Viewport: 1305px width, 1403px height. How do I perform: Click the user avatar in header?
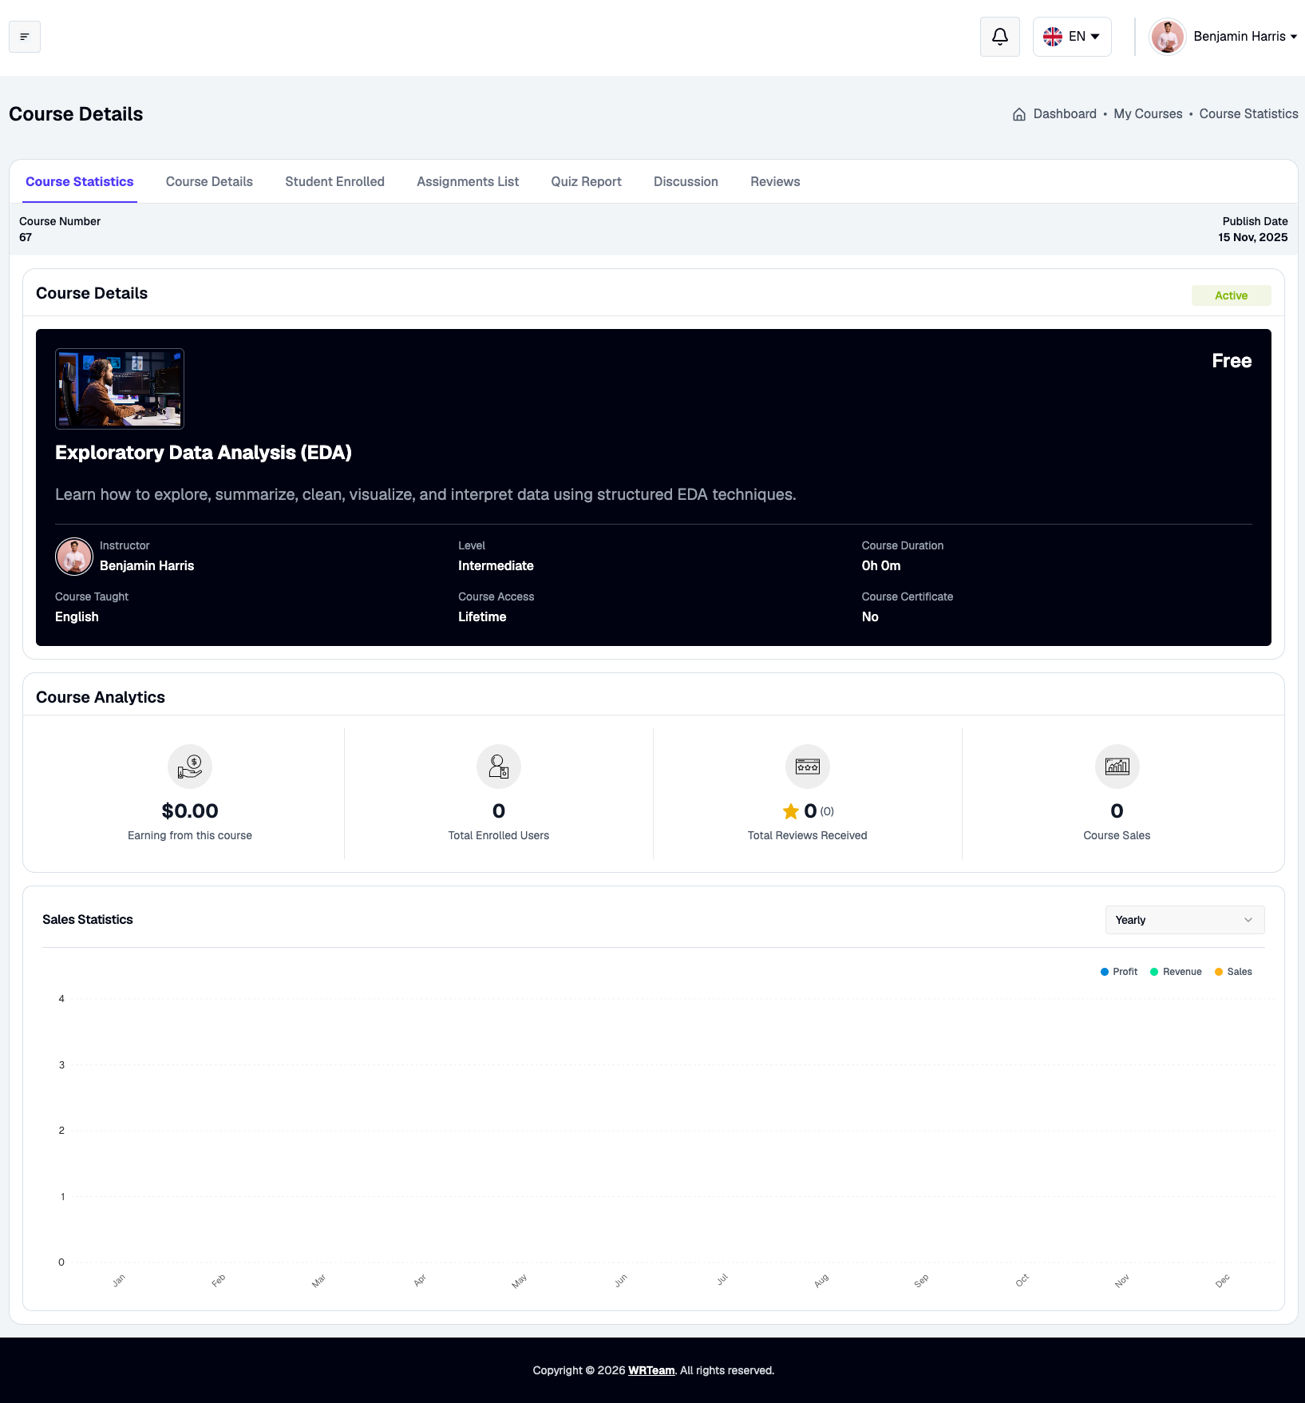point(1168,37)
